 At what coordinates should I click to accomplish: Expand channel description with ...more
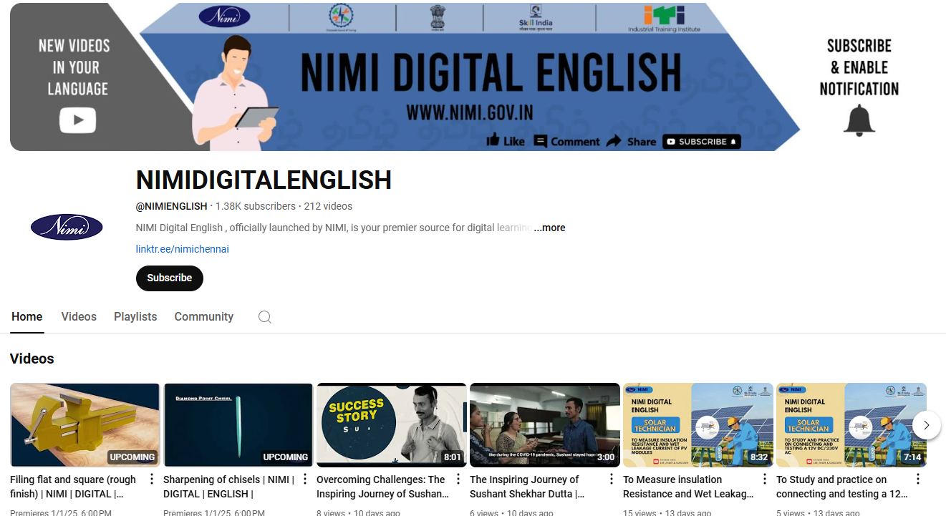tap(549, 228)
